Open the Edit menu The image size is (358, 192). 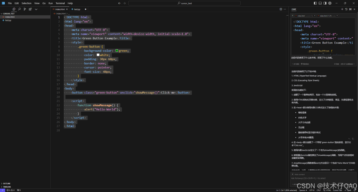point(17,3)
